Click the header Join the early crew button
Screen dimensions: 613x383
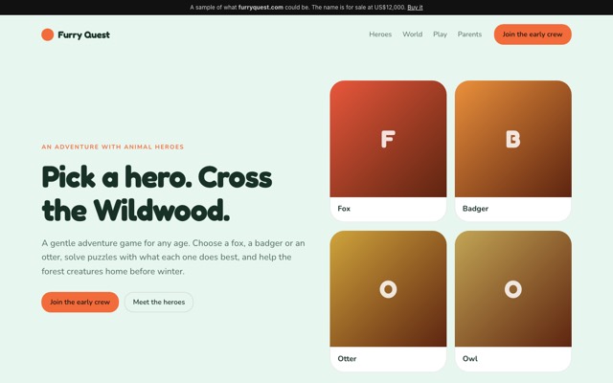(x=533, y=34)
